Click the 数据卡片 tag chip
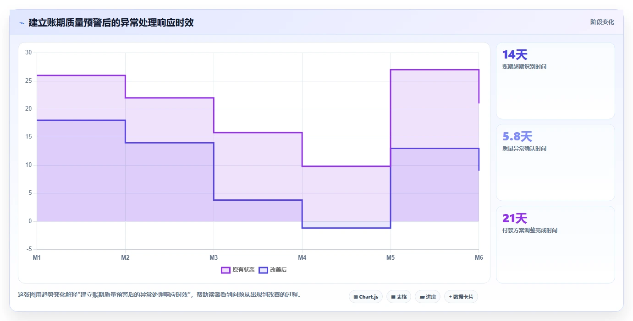633x321 pixels. pos(461,297)
